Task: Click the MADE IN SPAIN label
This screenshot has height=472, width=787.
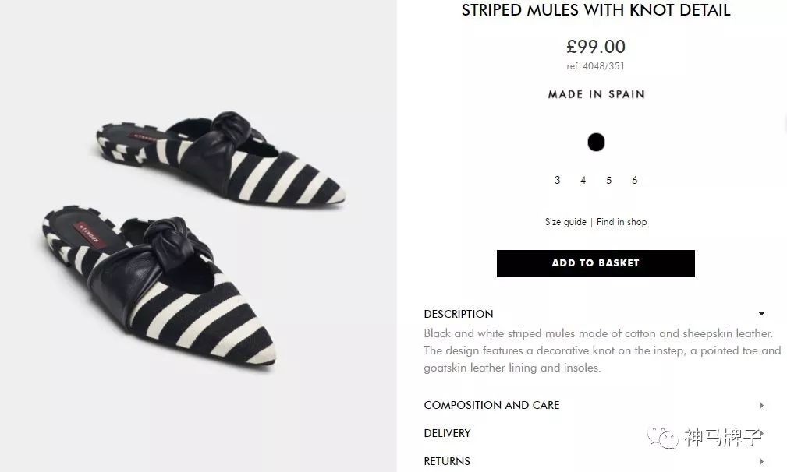Action: point(596,94)
